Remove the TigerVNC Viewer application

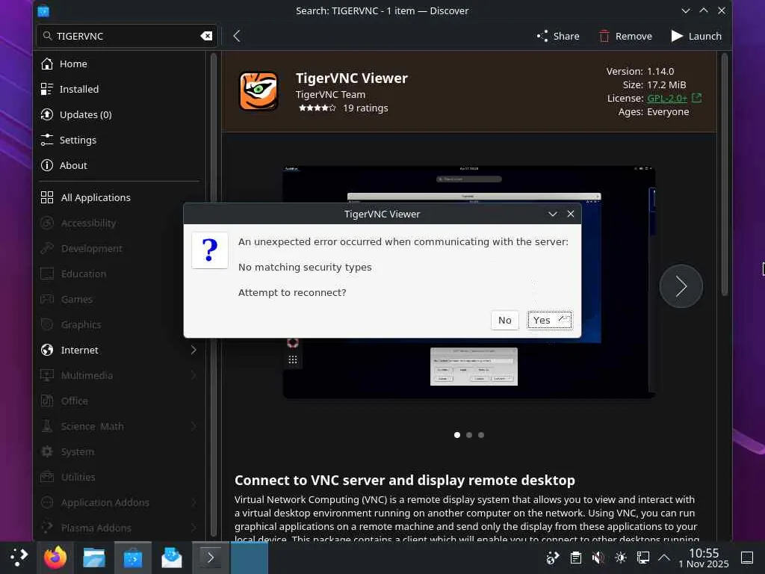click(625, 36)
